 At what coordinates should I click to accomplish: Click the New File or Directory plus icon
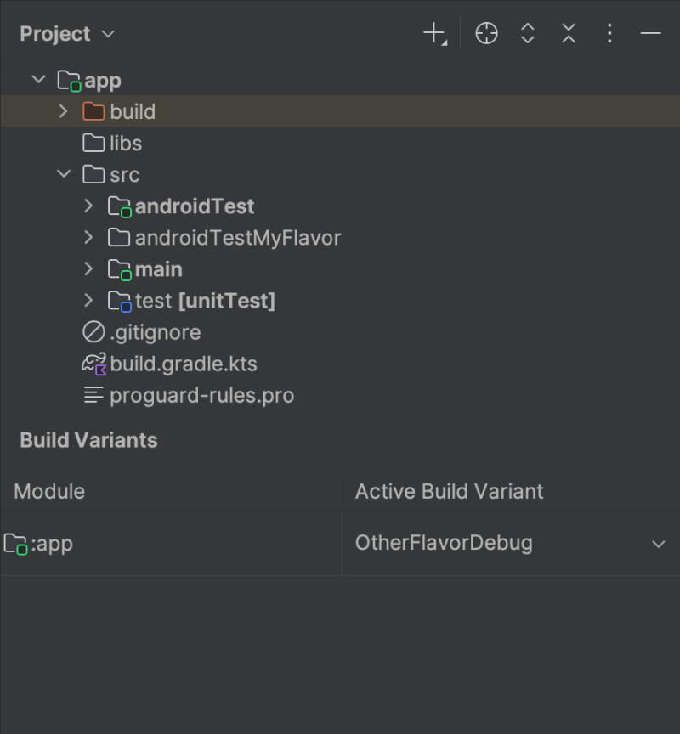pyautogui.click(x=435, y=34)
